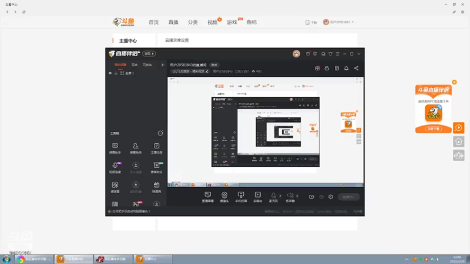Open the streamer avatar in companion title bar
This screenshot has height=264, width=470.
(296, 53)
